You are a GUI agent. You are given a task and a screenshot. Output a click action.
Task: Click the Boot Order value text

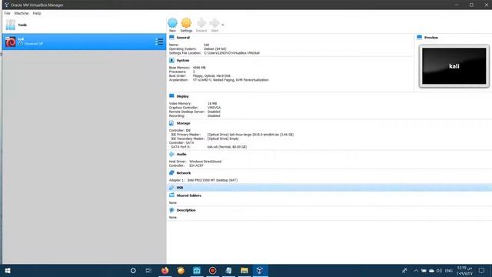pyautogui.click(x=211, y=75)
